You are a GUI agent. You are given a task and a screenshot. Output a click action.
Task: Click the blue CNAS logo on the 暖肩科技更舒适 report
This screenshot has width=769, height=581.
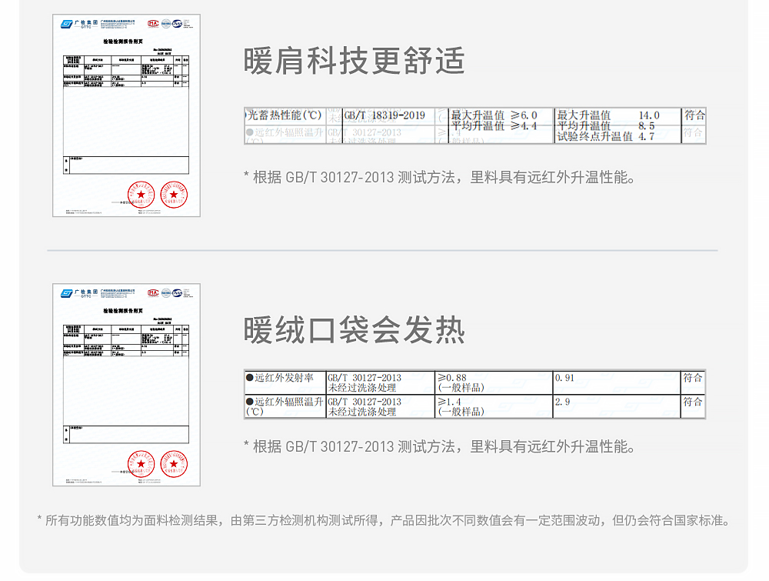(177, 24)
